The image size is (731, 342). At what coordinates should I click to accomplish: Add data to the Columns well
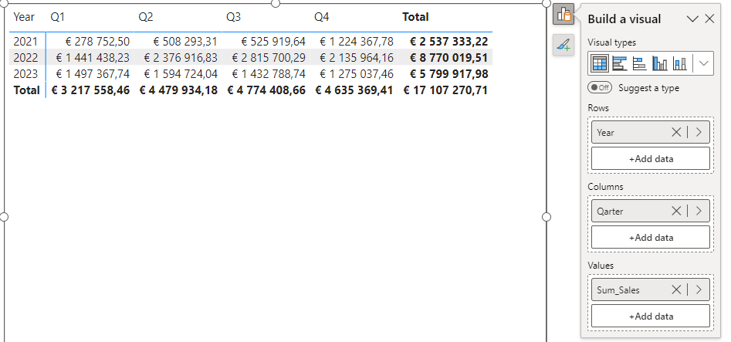(651, 238)
